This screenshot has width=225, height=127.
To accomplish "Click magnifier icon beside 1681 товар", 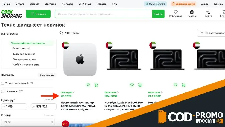I will [61, 33].
